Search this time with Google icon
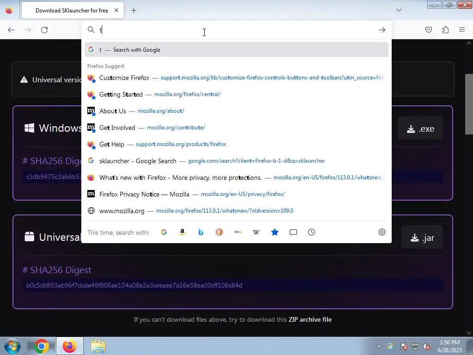473x355 pixels. coord(164,232)
